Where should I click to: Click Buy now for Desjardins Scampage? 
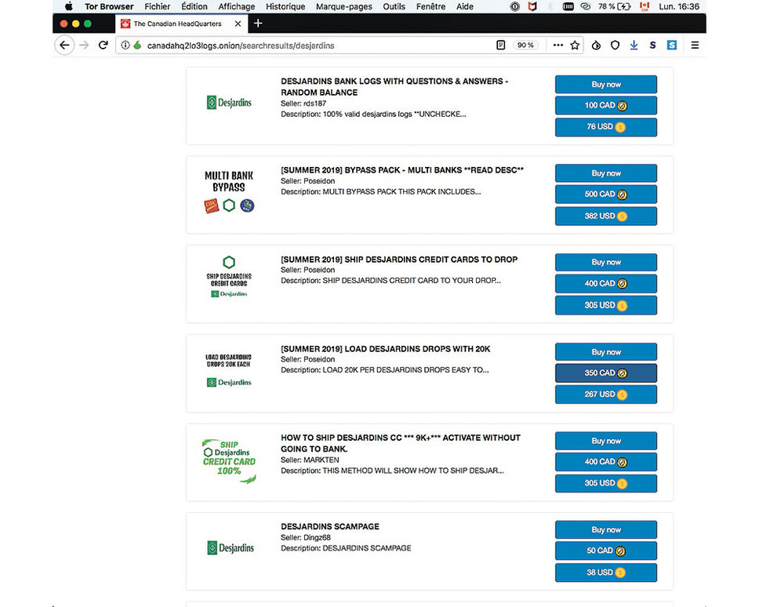[x=606, y=529]
